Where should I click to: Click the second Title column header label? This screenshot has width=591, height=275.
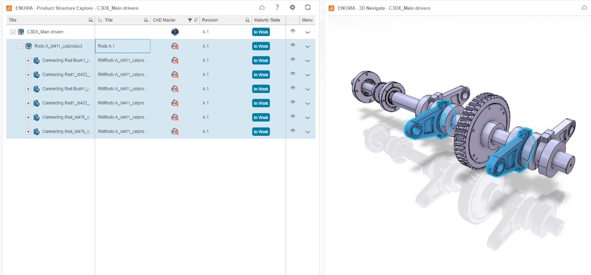click(109, 20)
